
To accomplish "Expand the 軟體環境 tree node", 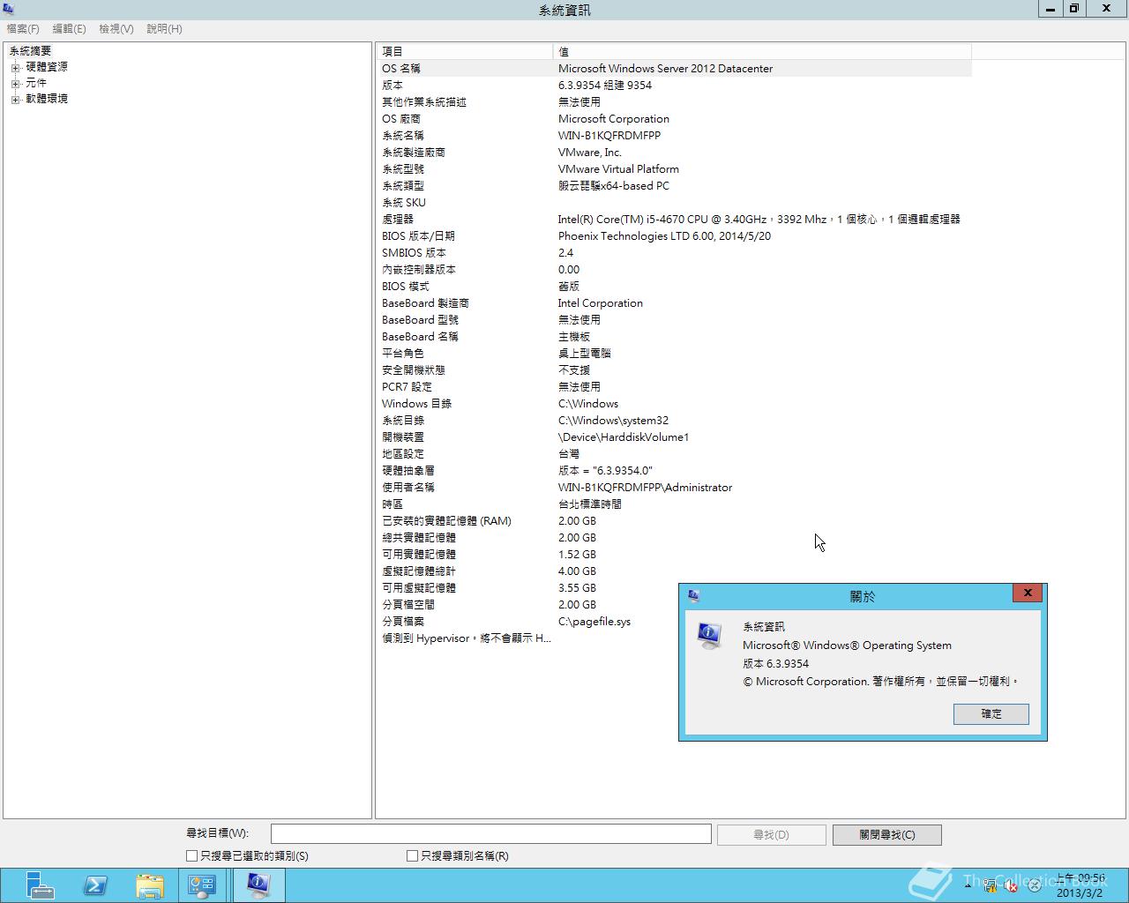I will point(15,99).
